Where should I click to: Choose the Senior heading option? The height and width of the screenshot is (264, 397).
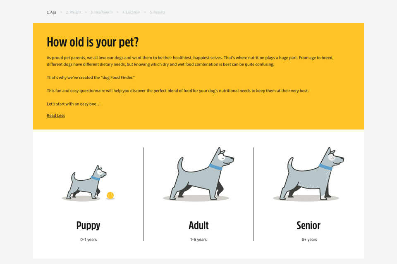[309, 225]
